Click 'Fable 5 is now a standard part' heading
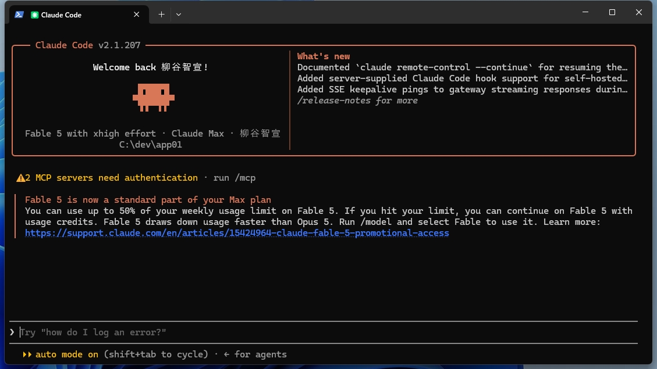The image size is (657, 369). pyautogui.click(x=148, y=200)
